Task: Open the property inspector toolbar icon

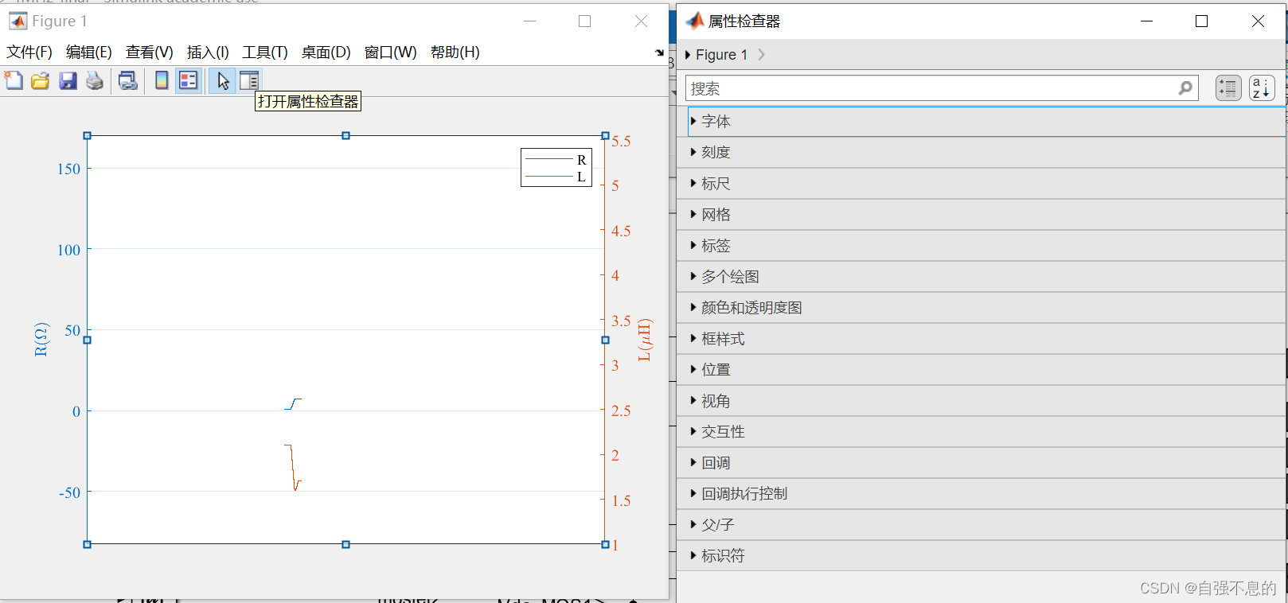Action: [x=249, y=80]
